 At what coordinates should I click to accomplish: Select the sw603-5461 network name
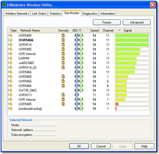coord(26,63)
